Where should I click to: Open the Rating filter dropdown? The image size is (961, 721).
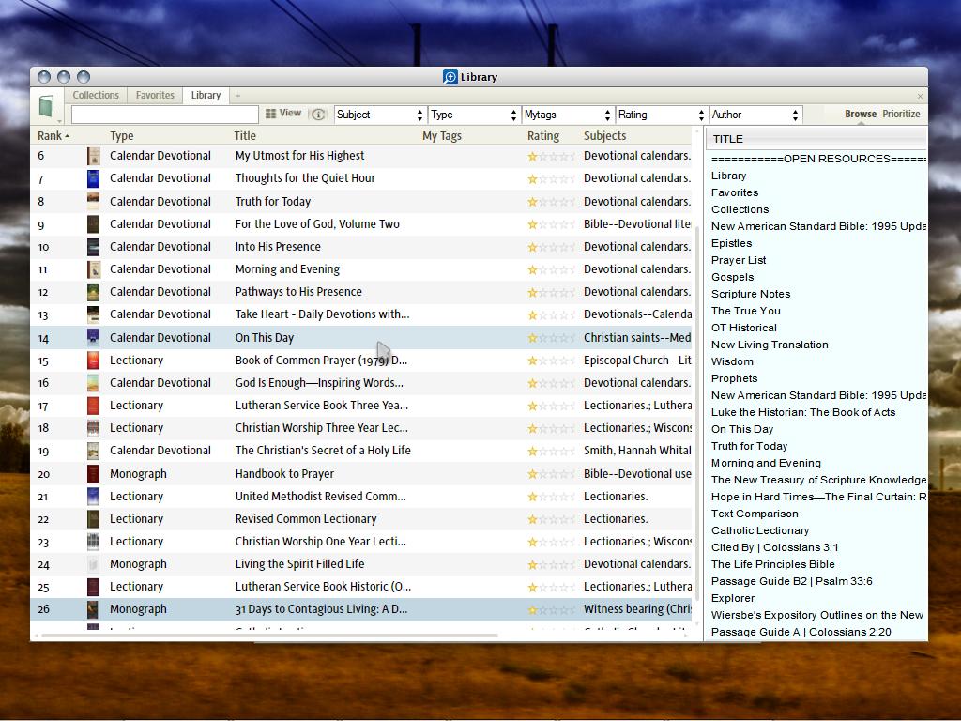(661, 115)
